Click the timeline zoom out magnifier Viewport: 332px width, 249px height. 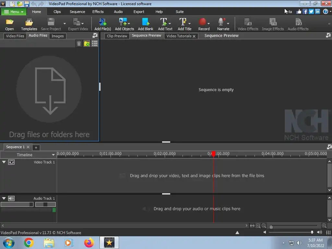264,226
